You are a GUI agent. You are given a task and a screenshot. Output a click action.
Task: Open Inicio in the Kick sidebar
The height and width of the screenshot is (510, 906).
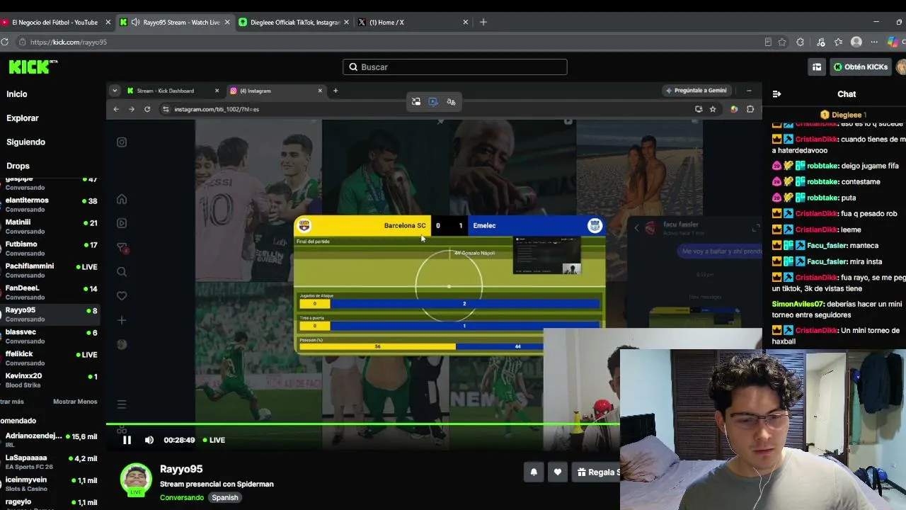(x=17, y=93)
